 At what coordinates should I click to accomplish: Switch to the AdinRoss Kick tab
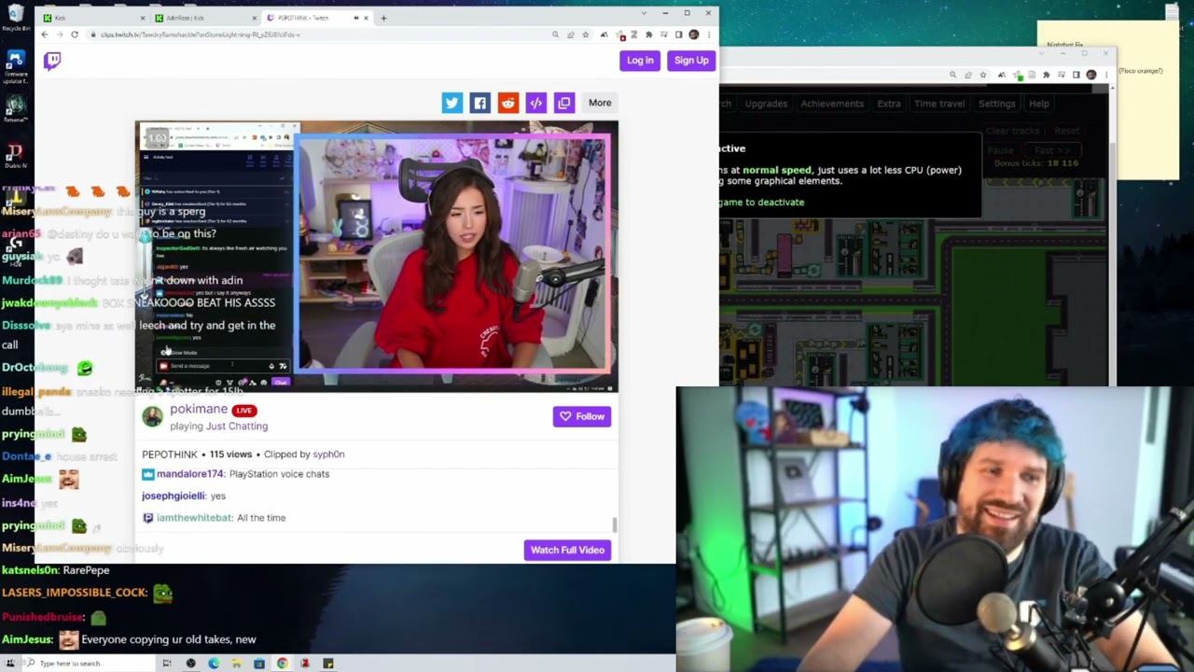(205, 18)
